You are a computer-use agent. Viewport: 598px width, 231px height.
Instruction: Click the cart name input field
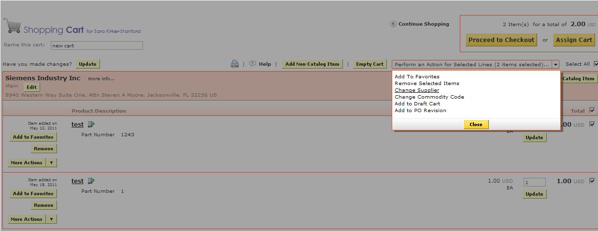97,45
